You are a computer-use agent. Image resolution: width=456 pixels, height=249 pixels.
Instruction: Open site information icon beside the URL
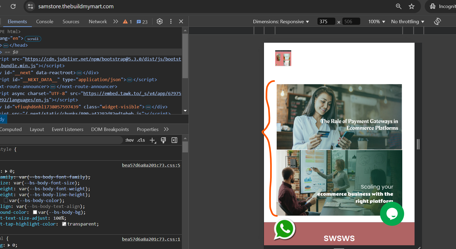pos(30,6)
